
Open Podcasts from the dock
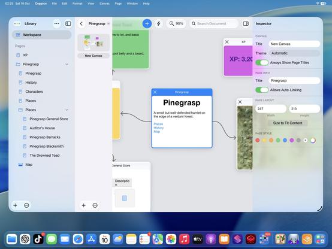coord(211,239)
